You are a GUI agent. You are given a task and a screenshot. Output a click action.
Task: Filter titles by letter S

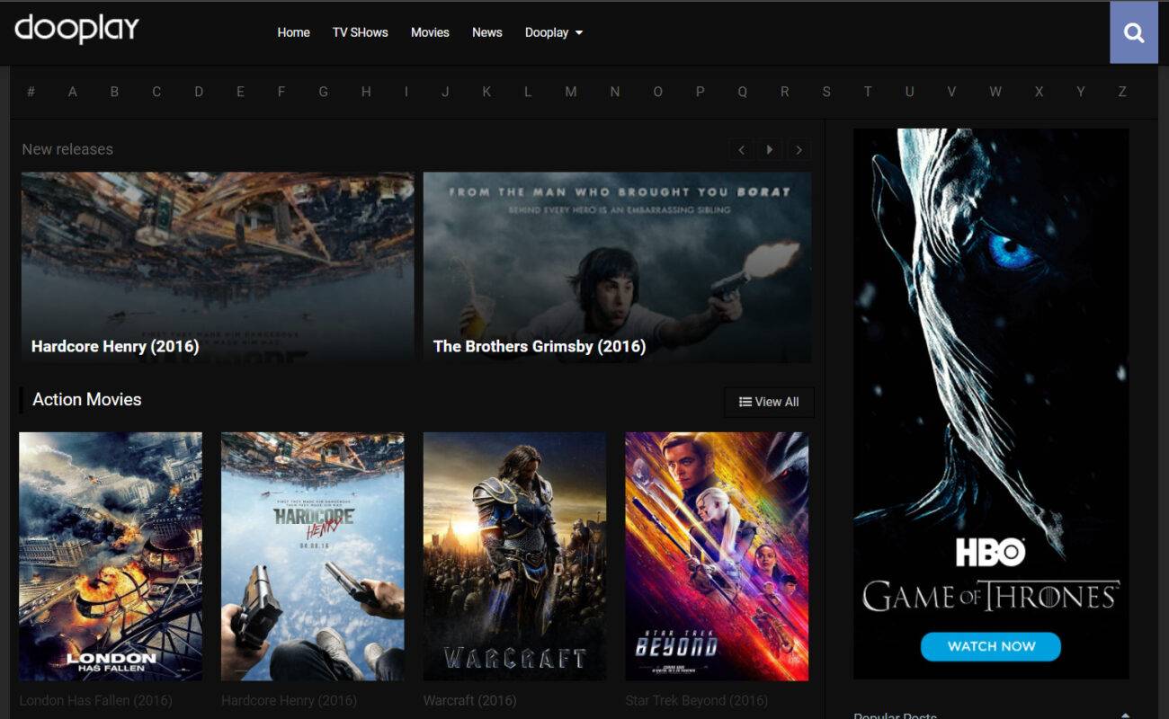pos(826,92)
